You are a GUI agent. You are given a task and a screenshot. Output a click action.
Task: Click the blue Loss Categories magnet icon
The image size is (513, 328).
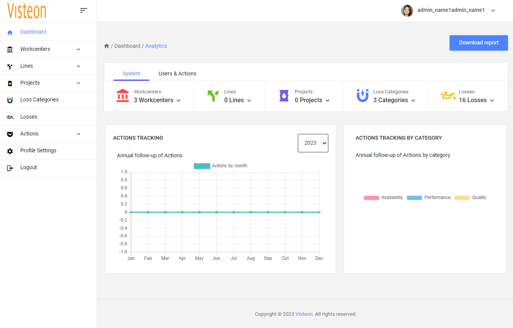point(362,96)
